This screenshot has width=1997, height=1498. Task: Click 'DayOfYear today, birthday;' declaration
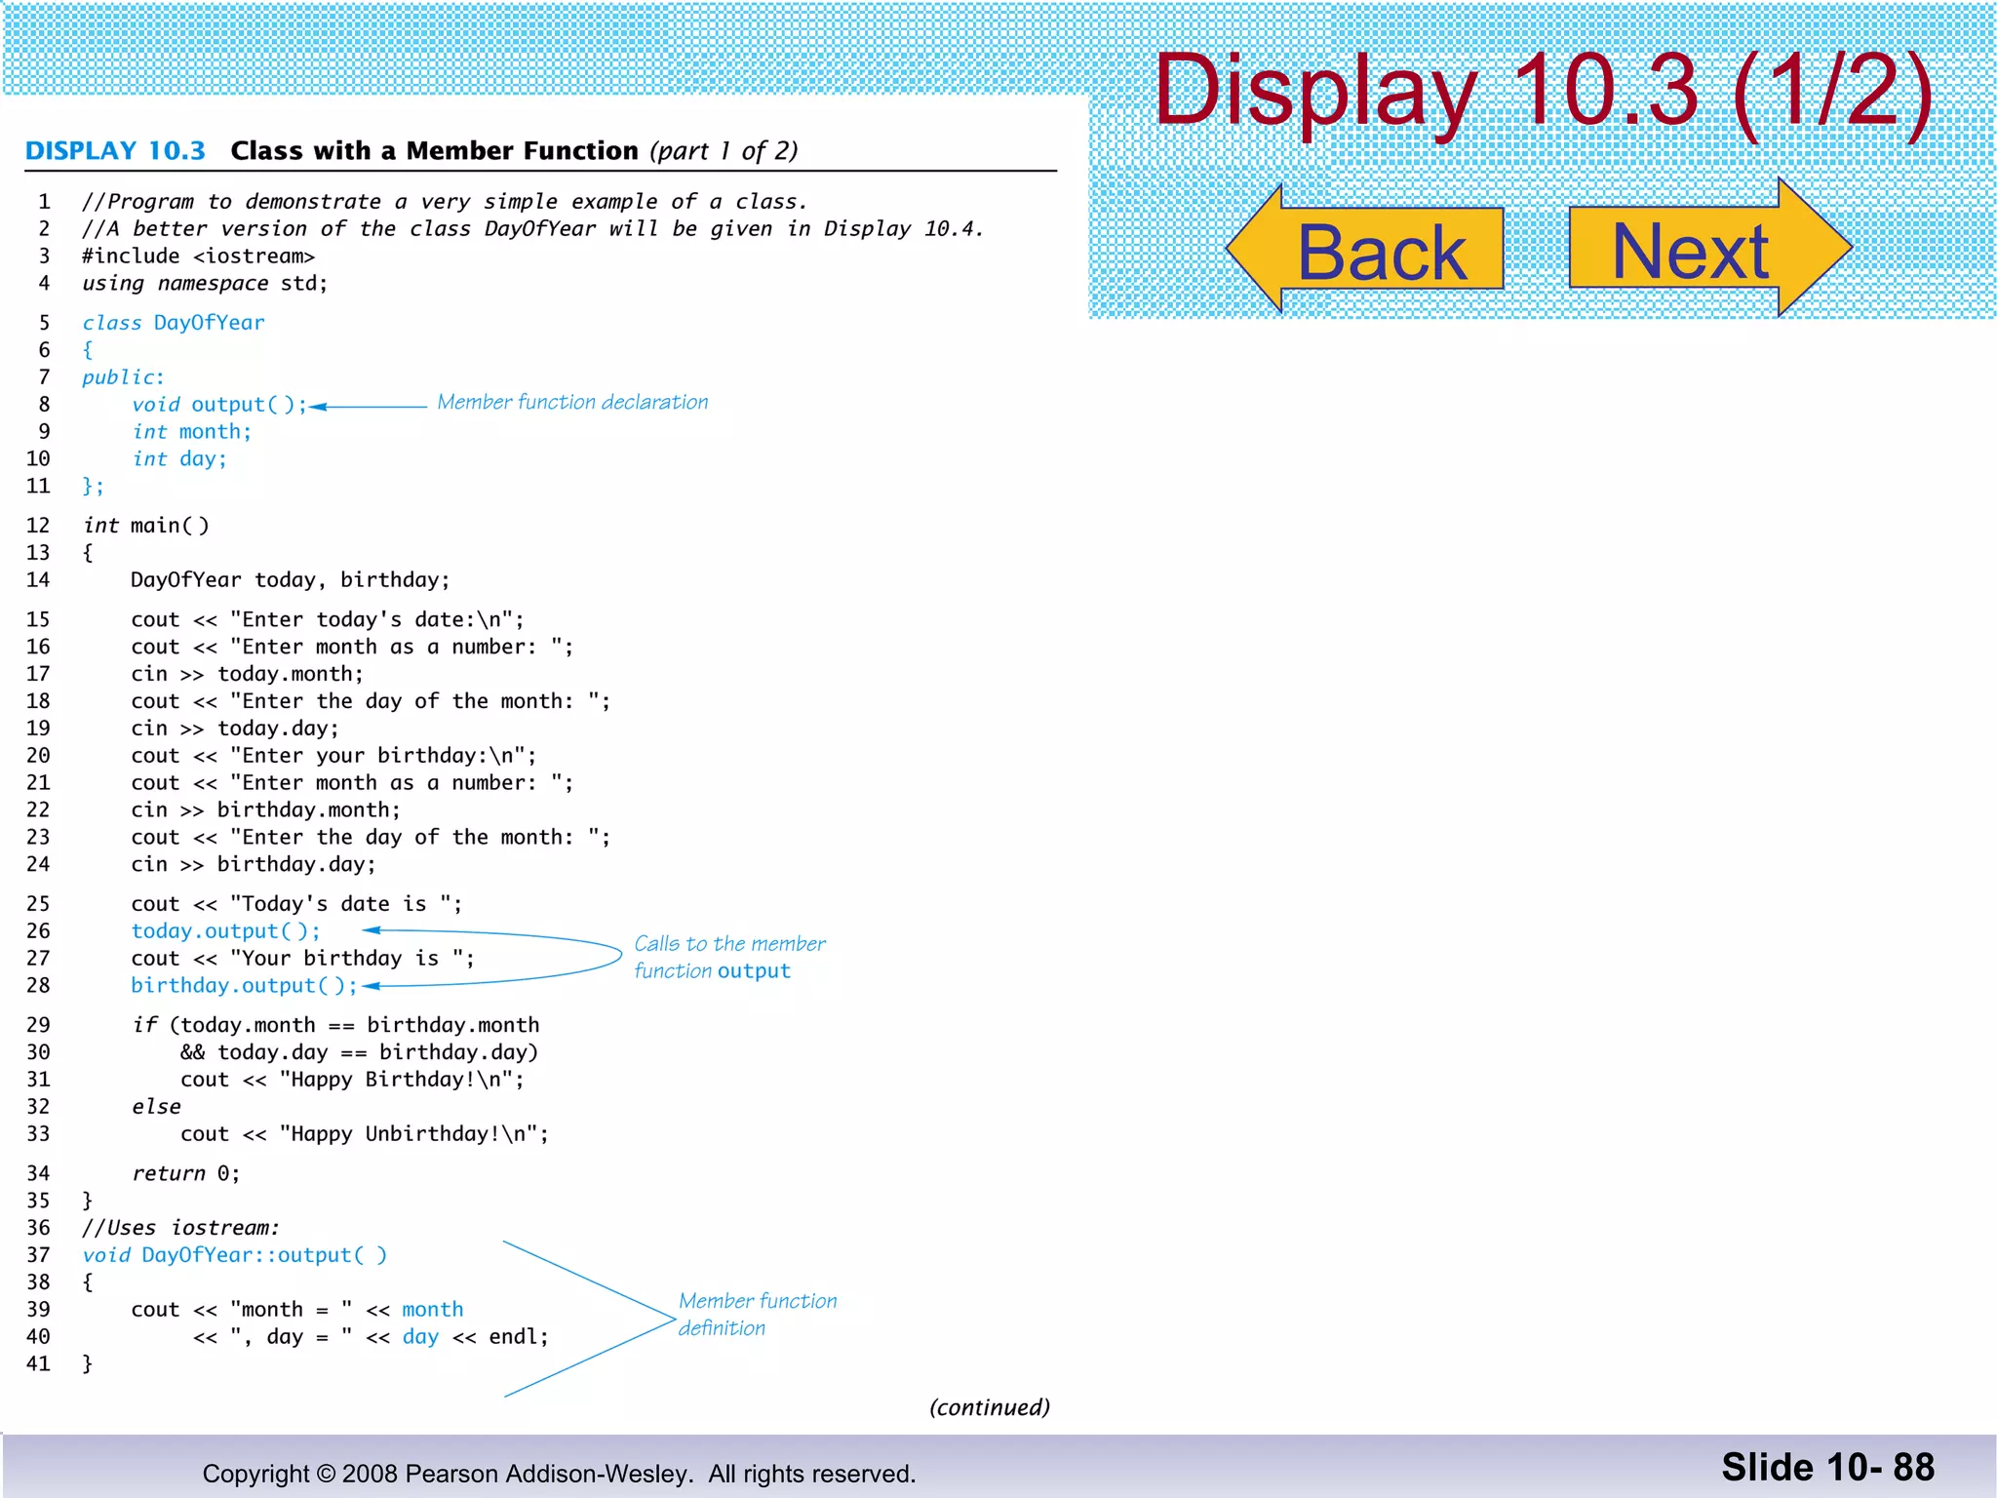point(291,580)
